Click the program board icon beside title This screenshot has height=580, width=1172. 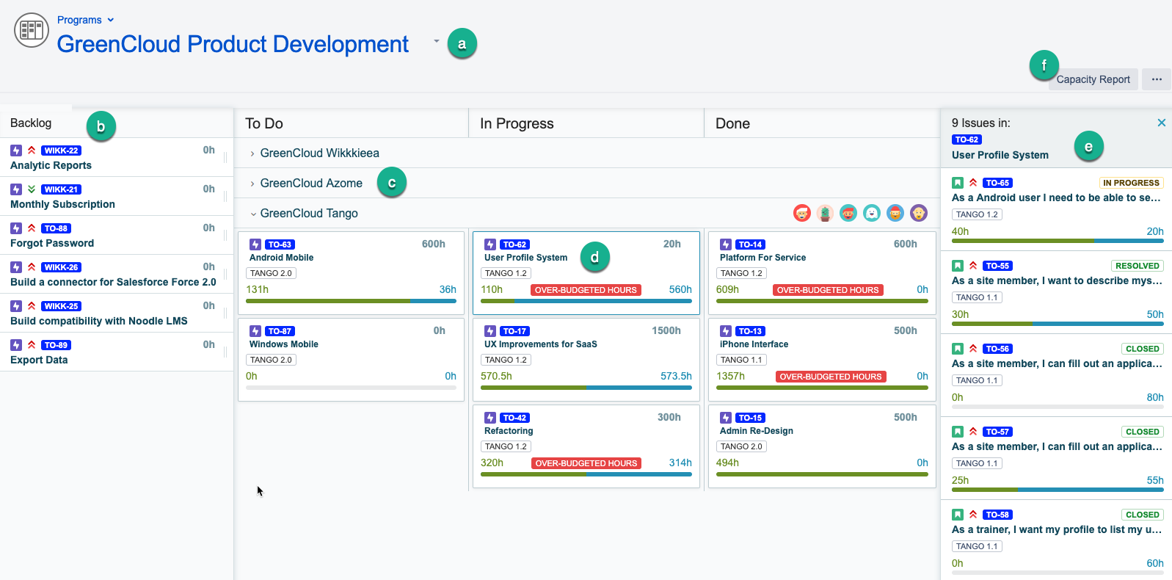pyautogui.click(x=32, y=30)
